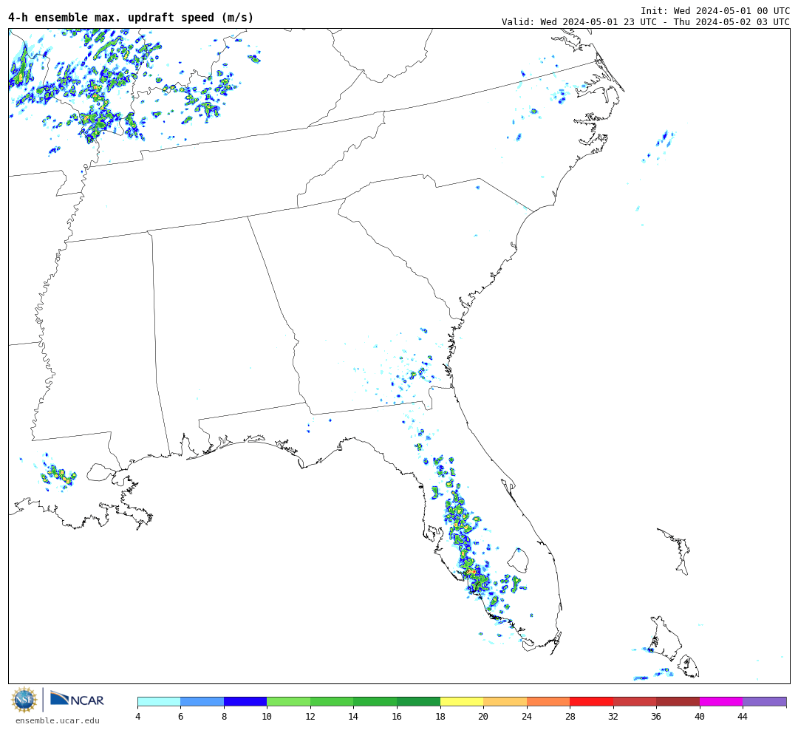Pick the purple above-44 color swatch

[x=765, y=701]
